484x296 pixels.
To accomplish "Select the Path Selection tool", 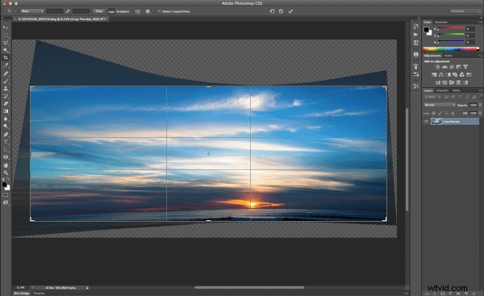I will point(6,150).
